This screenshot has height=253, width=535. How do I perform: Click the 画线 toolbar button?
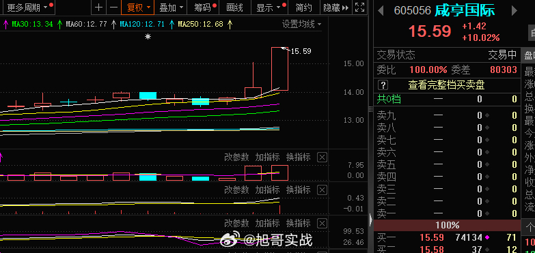coord(235,8)
